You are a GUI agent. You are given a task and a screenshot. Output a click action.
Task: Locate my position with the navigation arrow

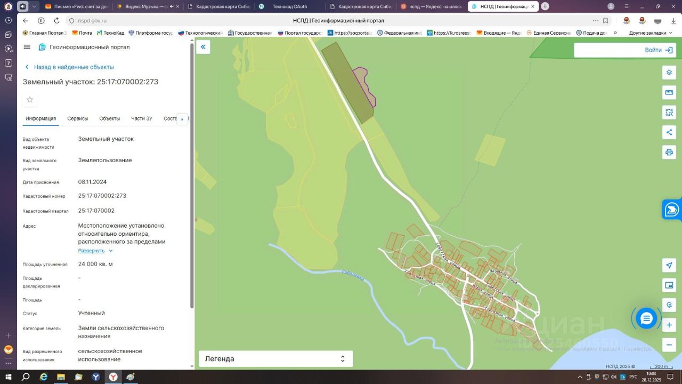tap(669, 265)
